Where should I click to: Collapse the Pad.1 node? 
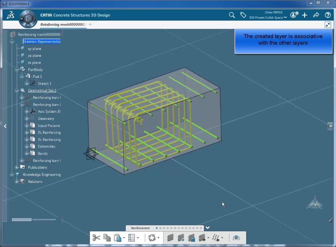tap(22, 76)
